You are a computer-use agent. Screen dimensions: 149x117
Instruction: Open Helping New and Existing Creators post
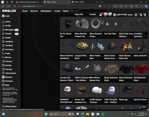(x=10, y=100)
